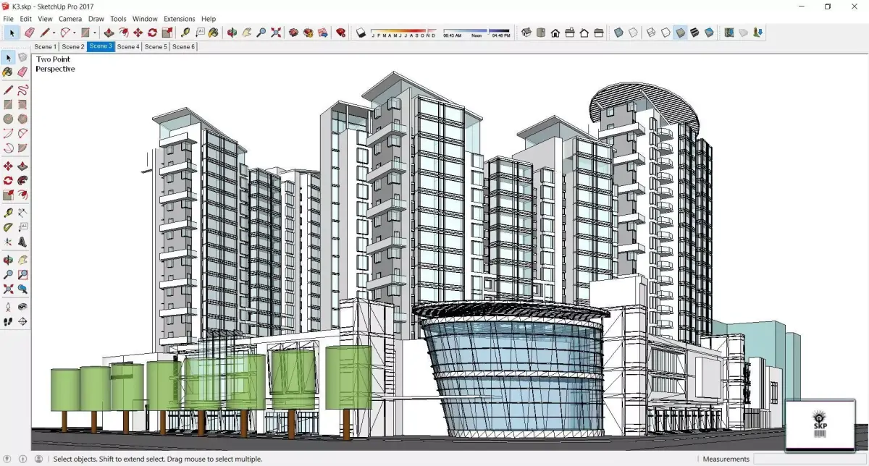869x466 pixels.
Task: Click Zoom Extents in the horizontal toolbar
Action: [276, 33]
